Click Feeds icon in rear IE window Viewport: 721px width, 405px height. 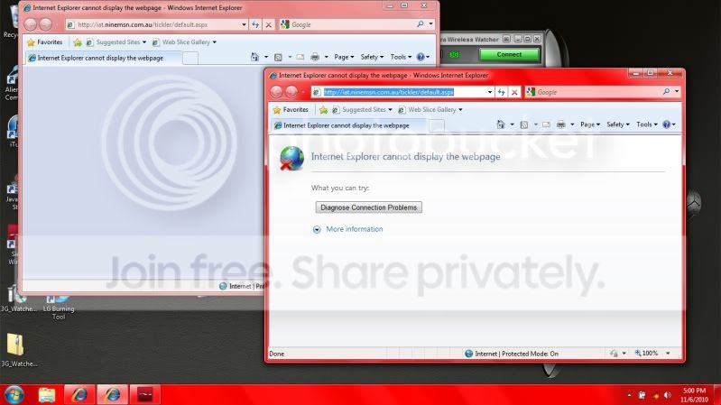[x=278, y=58]
